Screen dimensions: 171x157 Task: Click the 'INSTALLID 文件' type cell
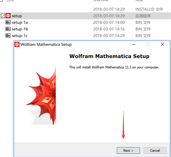pyautogui.click(x=149, y=9)
